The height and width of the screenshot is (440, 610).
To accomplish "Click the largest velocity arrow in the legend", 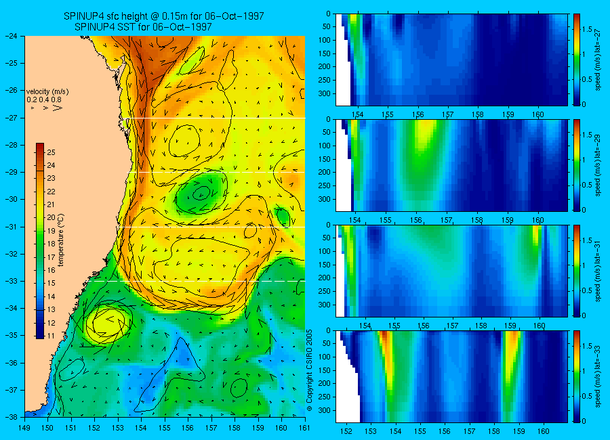I will tap(58, 108).
